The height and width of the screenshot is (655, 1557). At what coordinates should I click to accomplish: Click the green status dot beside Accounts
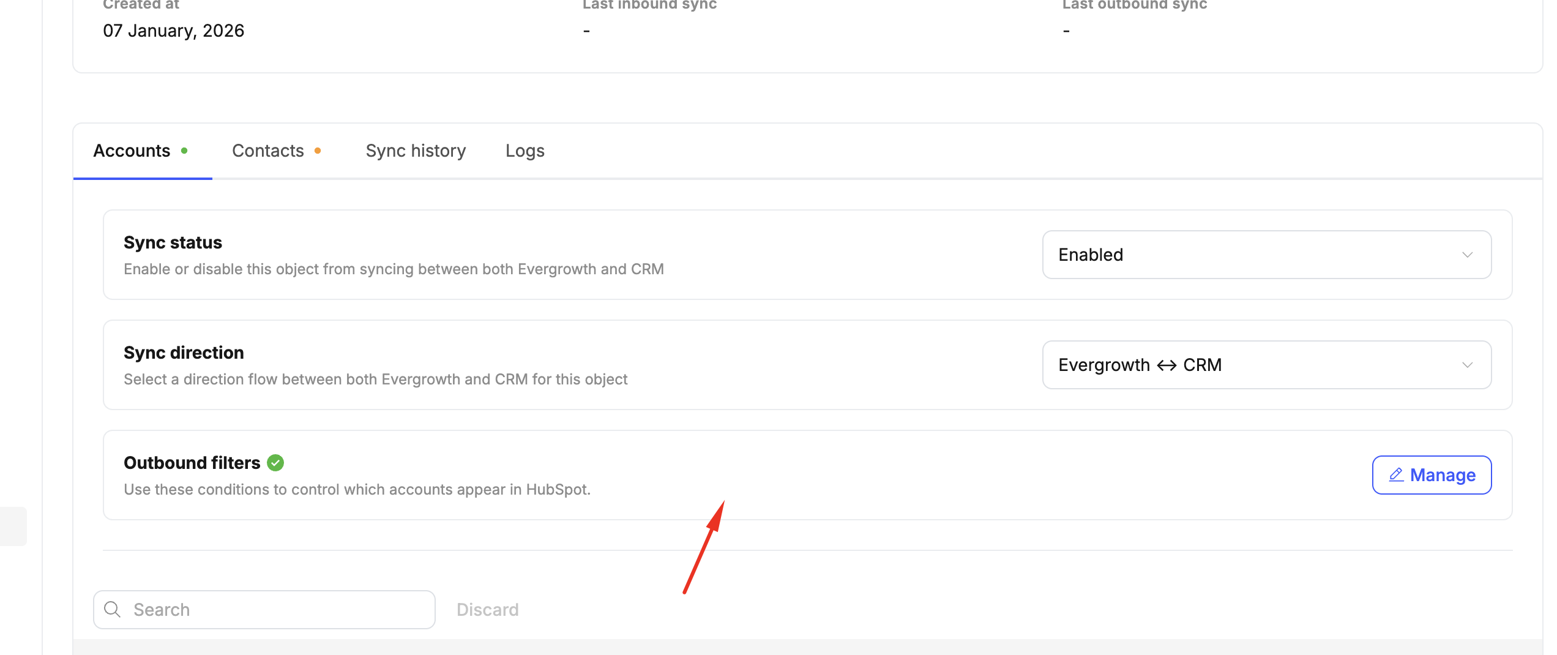(x=184, y=151)
